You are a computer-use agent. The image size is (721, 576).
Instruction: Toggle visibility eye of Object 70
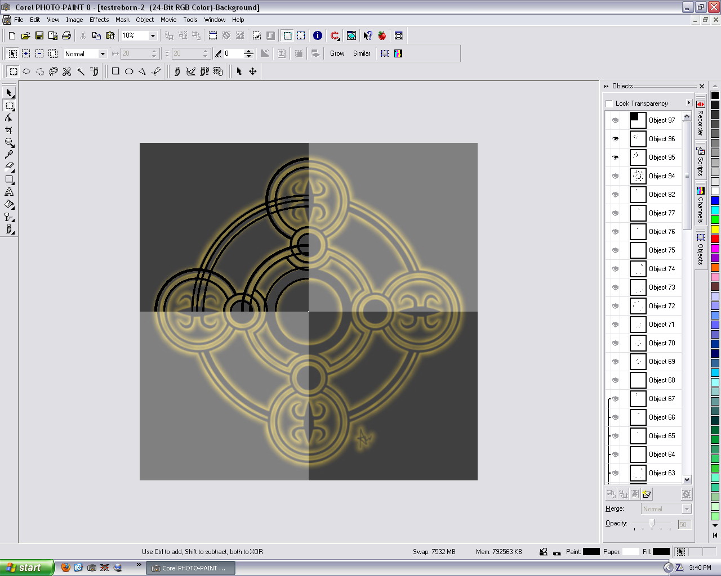(615, 343)
